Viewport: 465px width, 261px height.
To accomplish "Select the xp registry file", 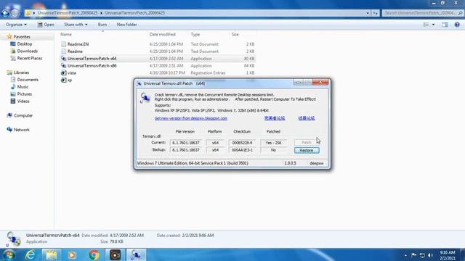I will [x=70, y=80].
